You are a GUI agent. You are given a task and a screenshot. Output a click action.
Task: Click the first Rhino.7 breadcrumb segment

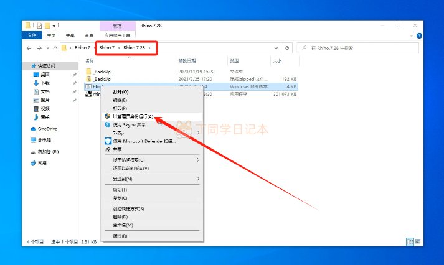[82, 47]
